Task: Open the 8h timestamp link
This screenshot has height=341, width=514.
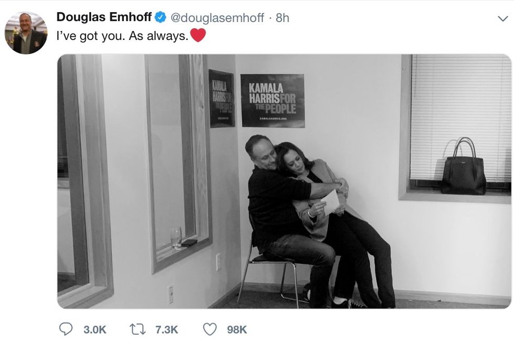Action: [x=282, y=17]
